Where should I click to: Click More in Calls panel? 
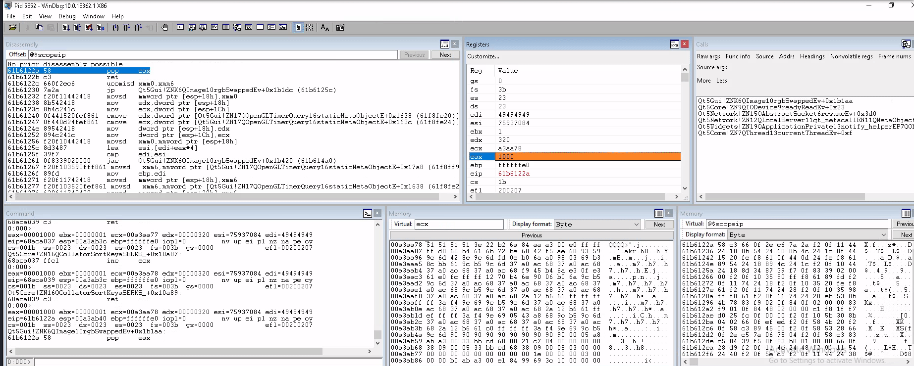(704, 81)
